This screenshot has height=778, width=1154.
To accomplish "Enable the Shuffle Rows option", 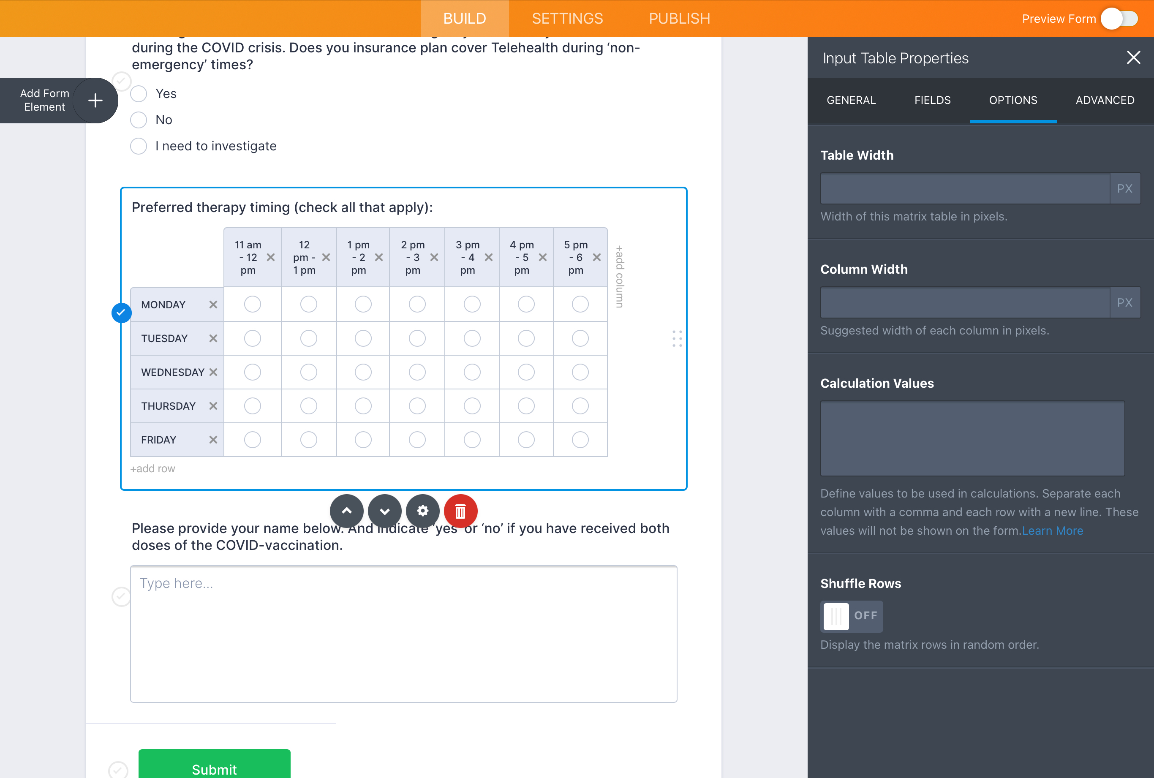I will click(852, 616).
